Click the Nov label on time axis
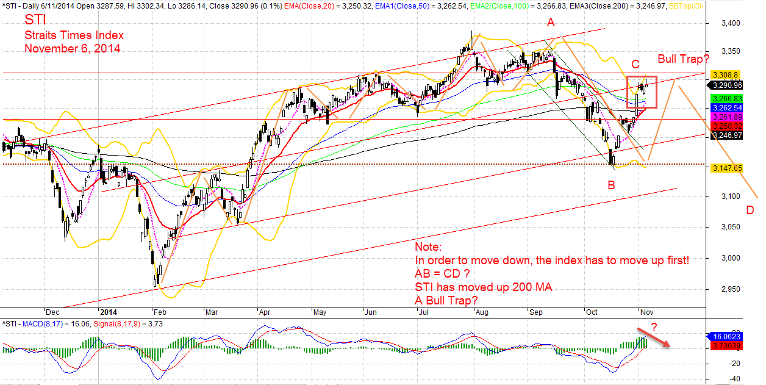Screen dimensions: 766x385 (x=646, y=312)
